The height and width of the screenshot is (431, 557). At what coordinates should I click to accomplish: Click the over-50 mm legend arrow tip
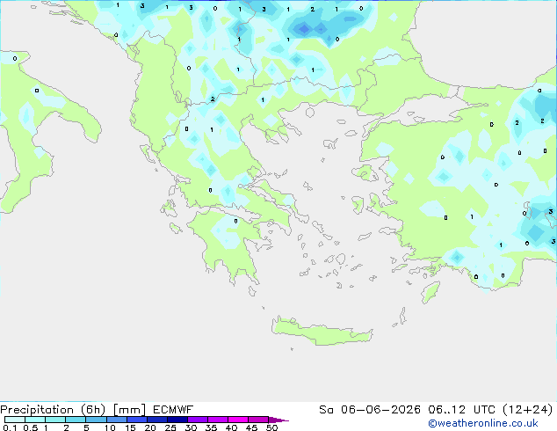point(278,420)
